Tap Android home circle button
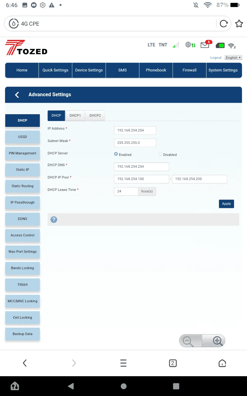The height and width of the screenshot is (396, 247). pyautogui.click(x=124, y=386)
